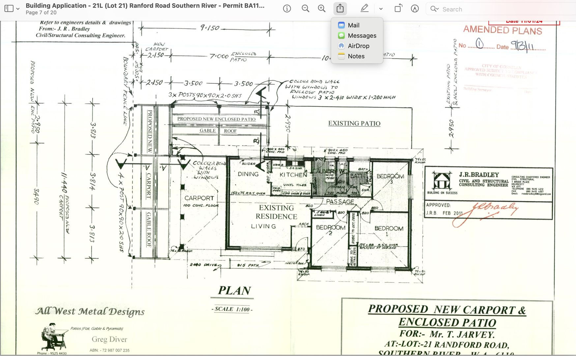
Task: Share the document via Messages
Action: point(357,36)
